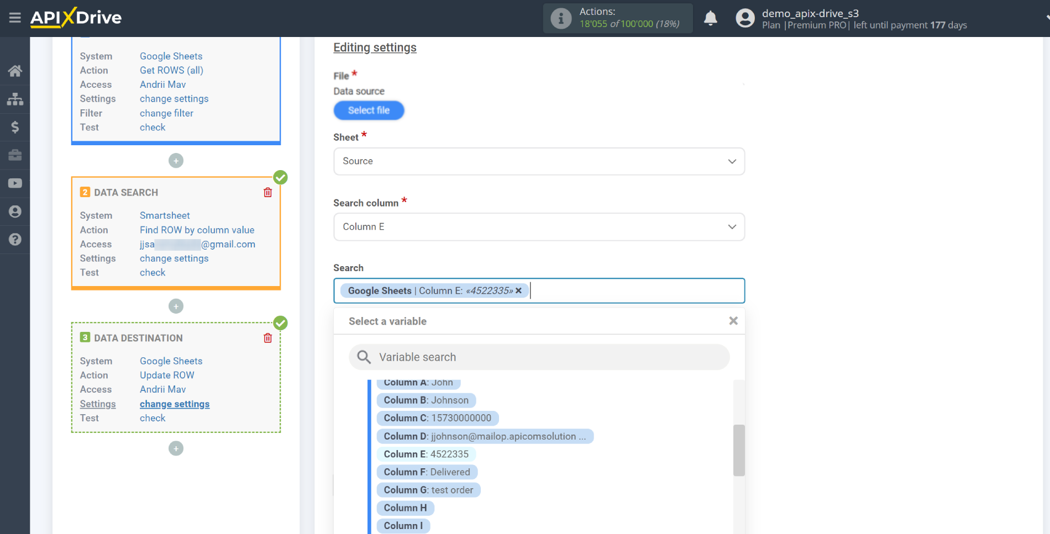Open Data Destination Andrii Mav access
The width and height of the screenshot is (1050, 534).
click(162, 390)
